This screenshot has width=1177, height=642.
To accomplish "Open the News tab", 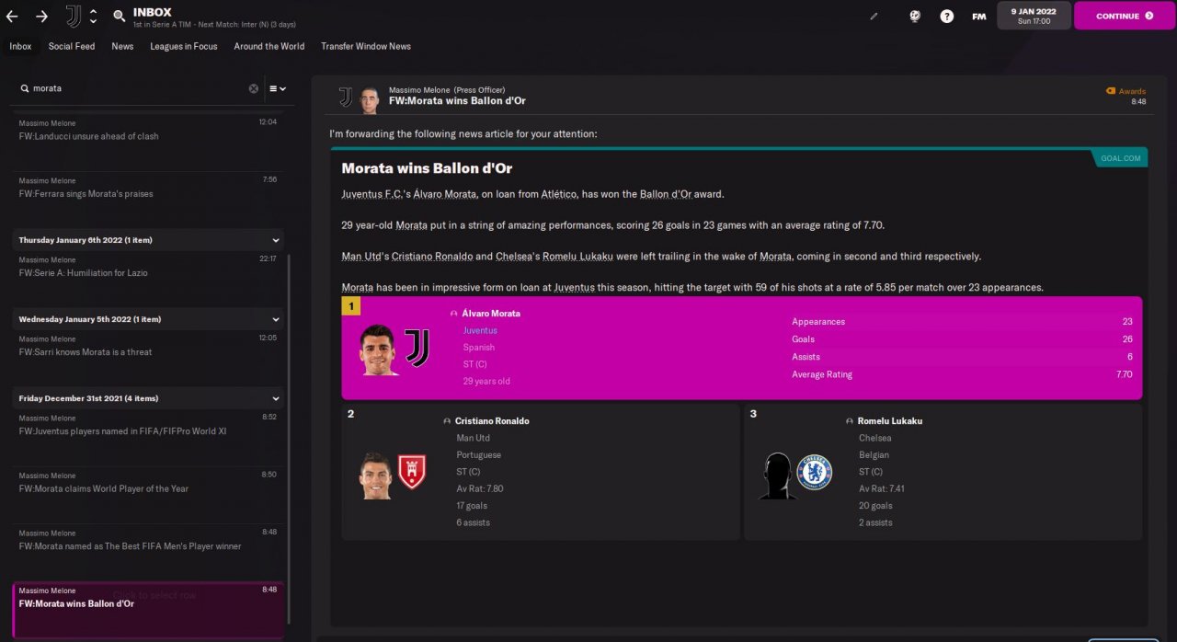I will [122, 46].
